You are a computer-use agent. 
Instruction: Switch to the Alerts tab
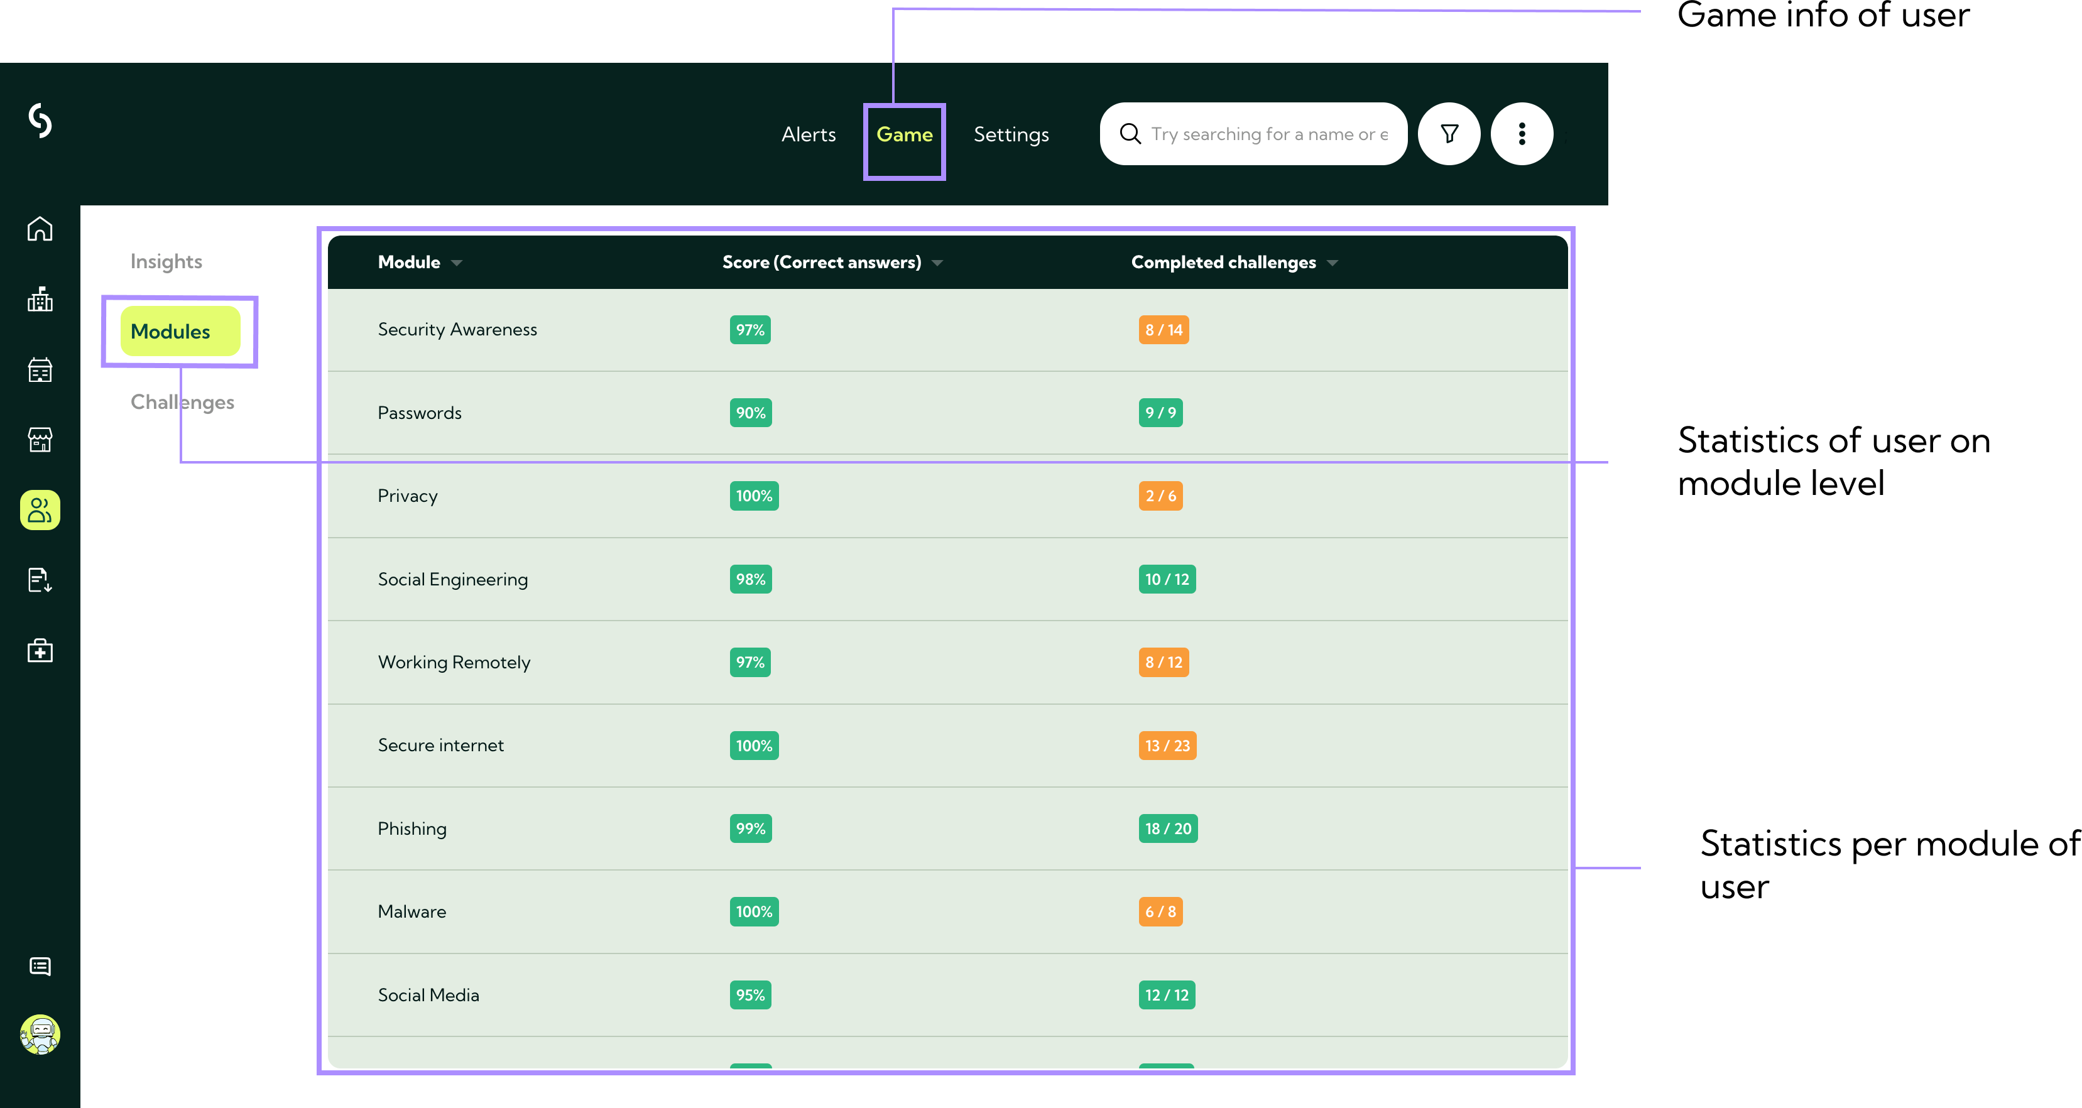point(808,134)
